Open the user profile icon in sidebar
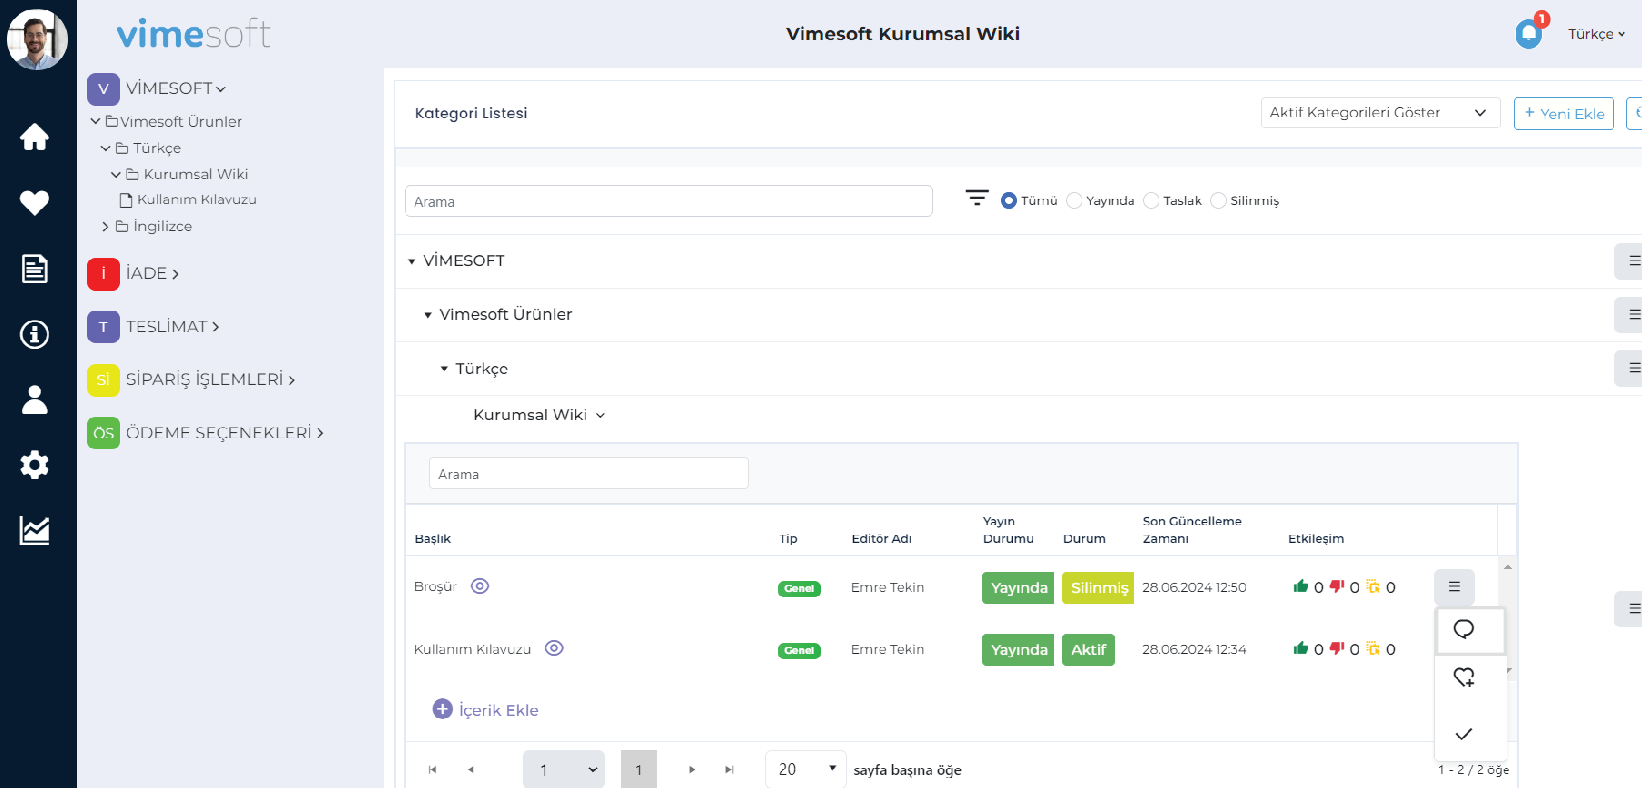 34,399
